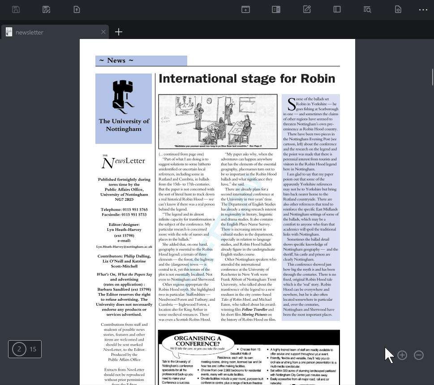Click the Save As icon
Viewport: 434px width, 385px height.
pos(46,9)
